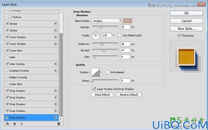Viewport: 208px width, 130px height.
Task: Click the Opacity value field showing 35
Action: 125,27
